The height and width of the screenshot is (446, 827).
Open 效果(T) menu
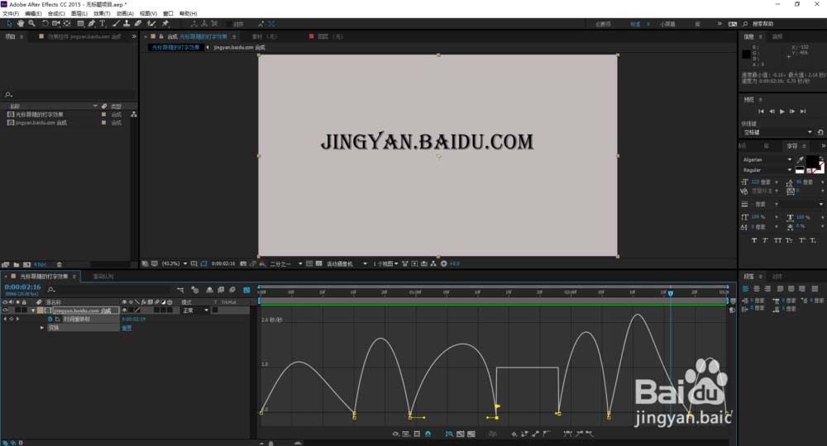[x=102, y=14]
